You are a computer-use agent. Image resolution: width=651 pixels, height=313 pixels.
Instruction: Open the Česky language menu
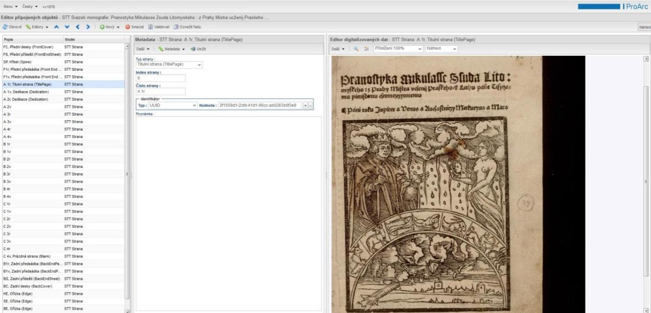[x=30, y=7]
